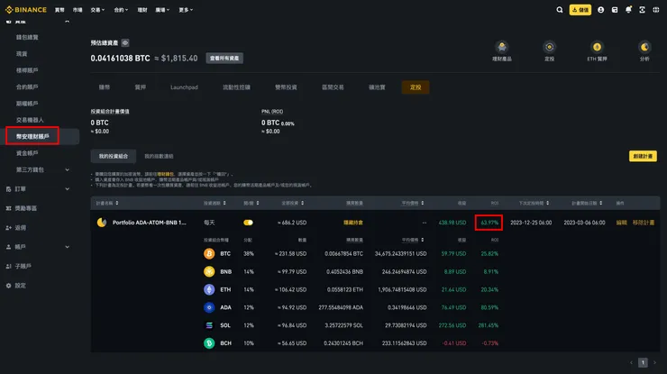Click the Sub-accounts sidebar icon

coord(8,266)
